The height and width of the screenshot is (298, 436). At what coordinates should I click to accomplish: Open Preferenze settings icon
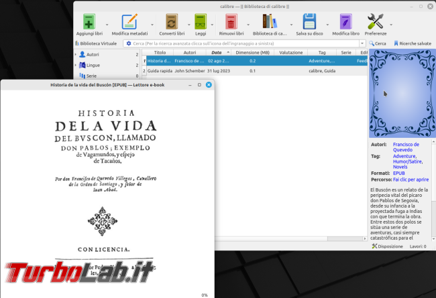click(376, 21)
